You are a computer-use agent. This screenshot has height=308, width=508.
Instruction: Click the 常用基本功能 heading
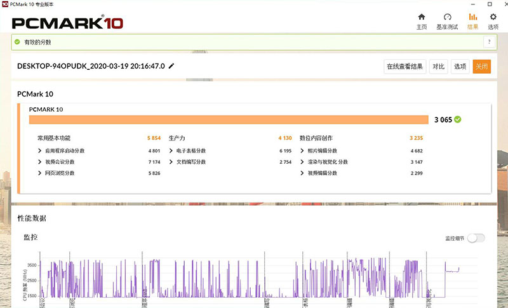54,138
